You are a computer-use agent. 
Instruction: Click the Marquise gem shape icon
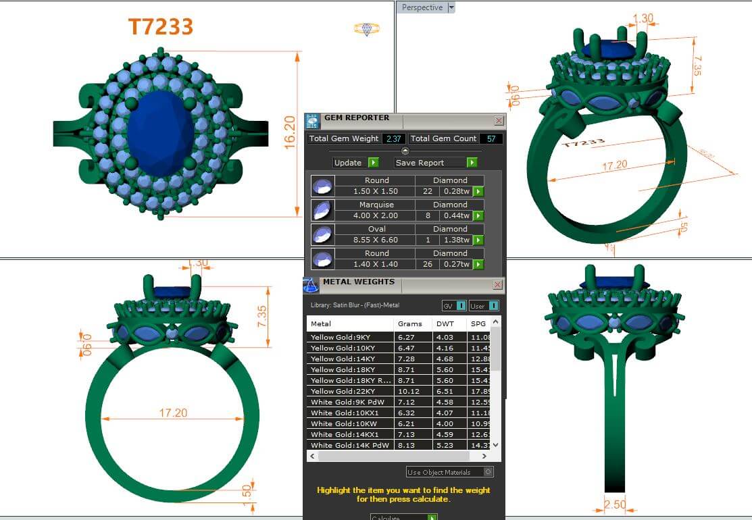coord(322,210)
